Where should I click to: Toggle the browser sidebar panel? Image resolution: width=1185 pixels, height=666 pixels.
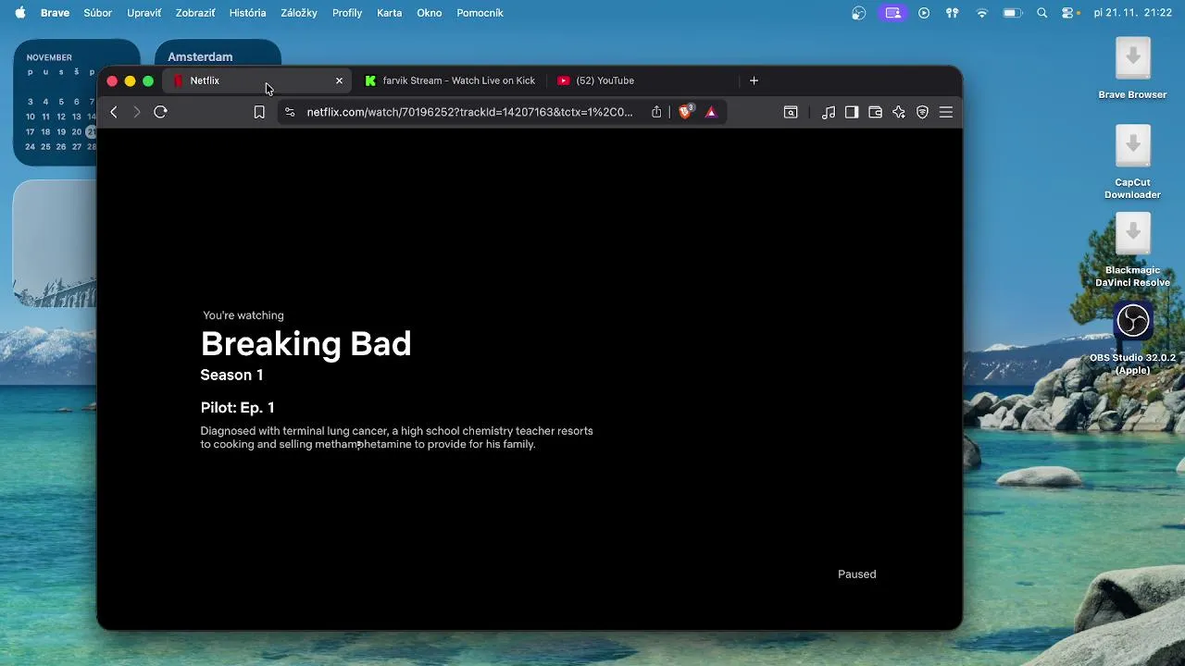tap(852, 112)
